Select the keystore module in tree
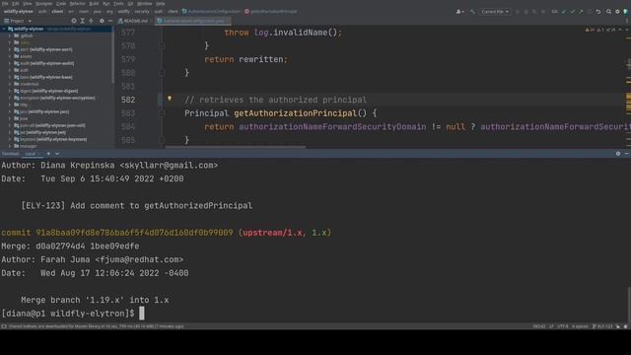The height and width of the screenshot is (355, 631). pos(50,139)
